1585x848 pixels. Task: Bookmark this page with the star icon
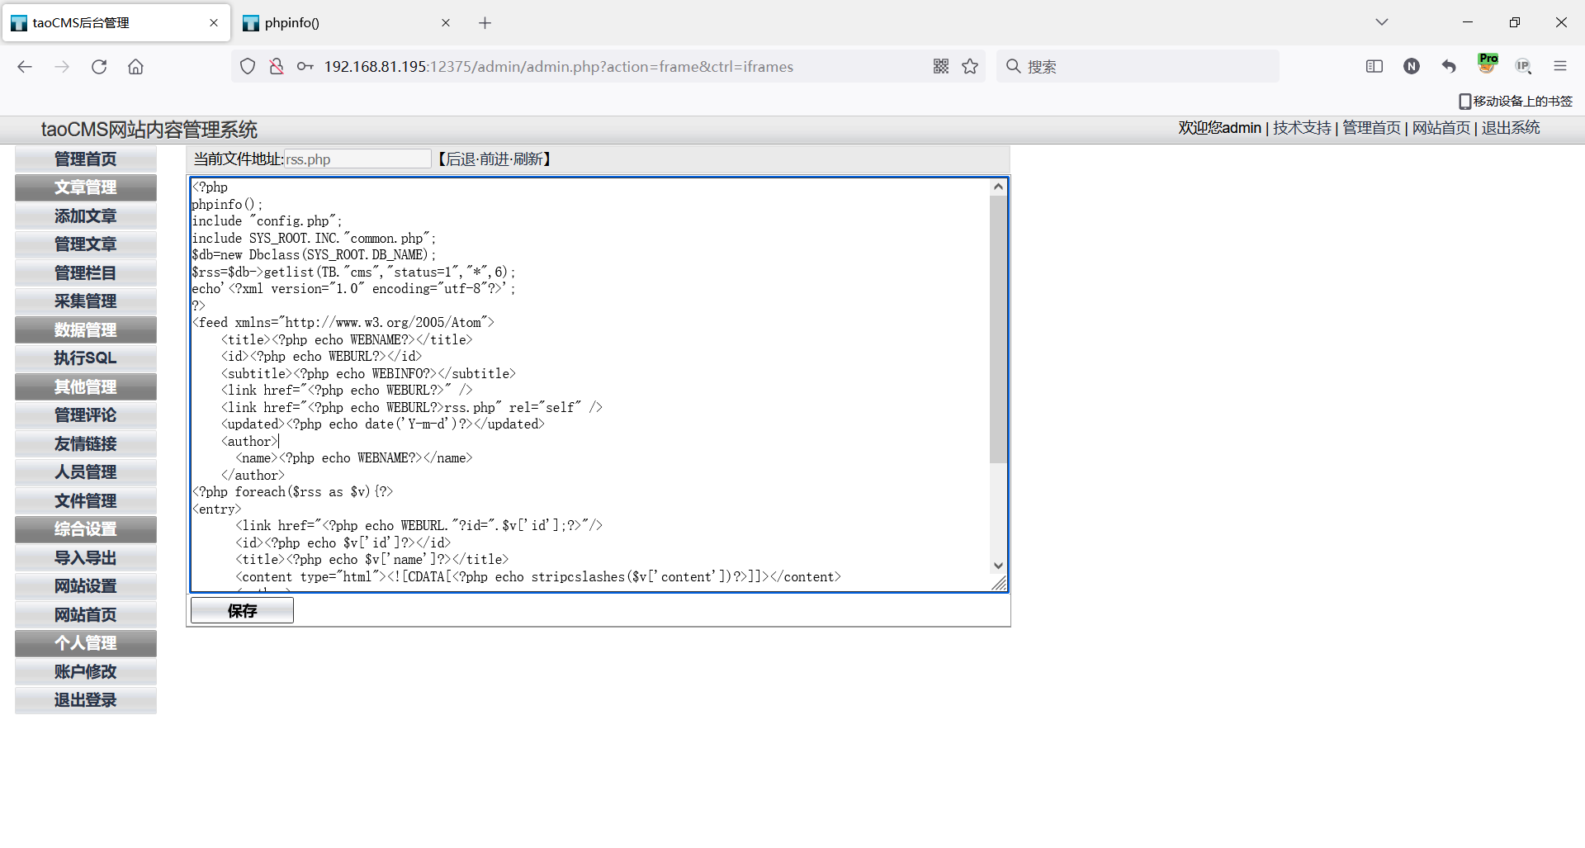970,67
